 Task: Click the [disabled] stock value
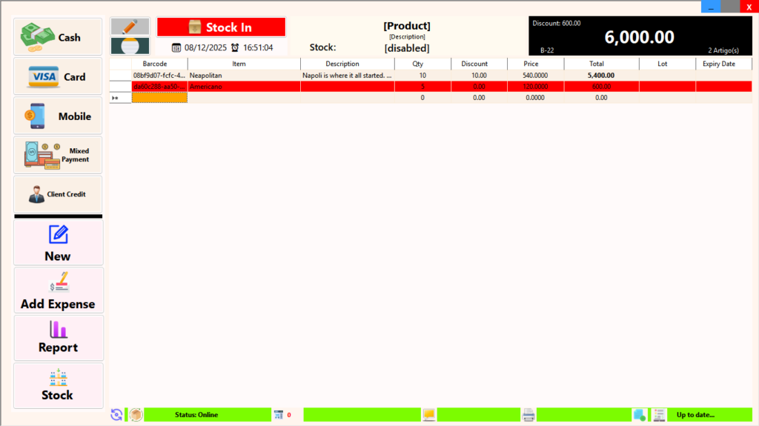tap(407, 48)
